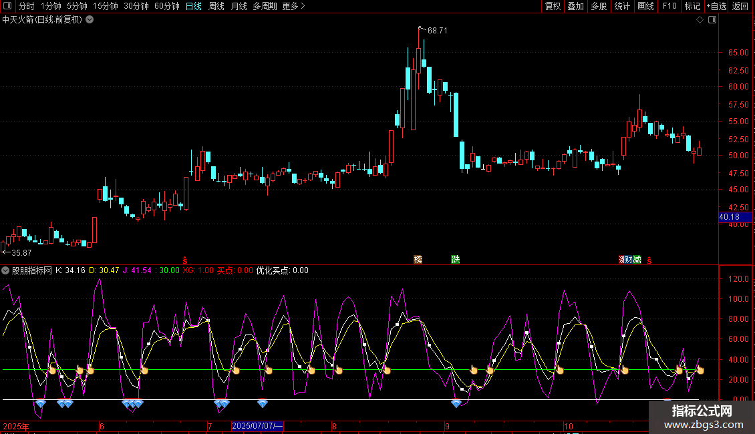The image size is (755, 434).
Task: Select the 30分钟 period tab
Action: tap(136, 7)
